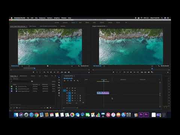Screen dimensions: 180x135
Task: Toggle Snap in the timeline
Action: tap(68, 81)
